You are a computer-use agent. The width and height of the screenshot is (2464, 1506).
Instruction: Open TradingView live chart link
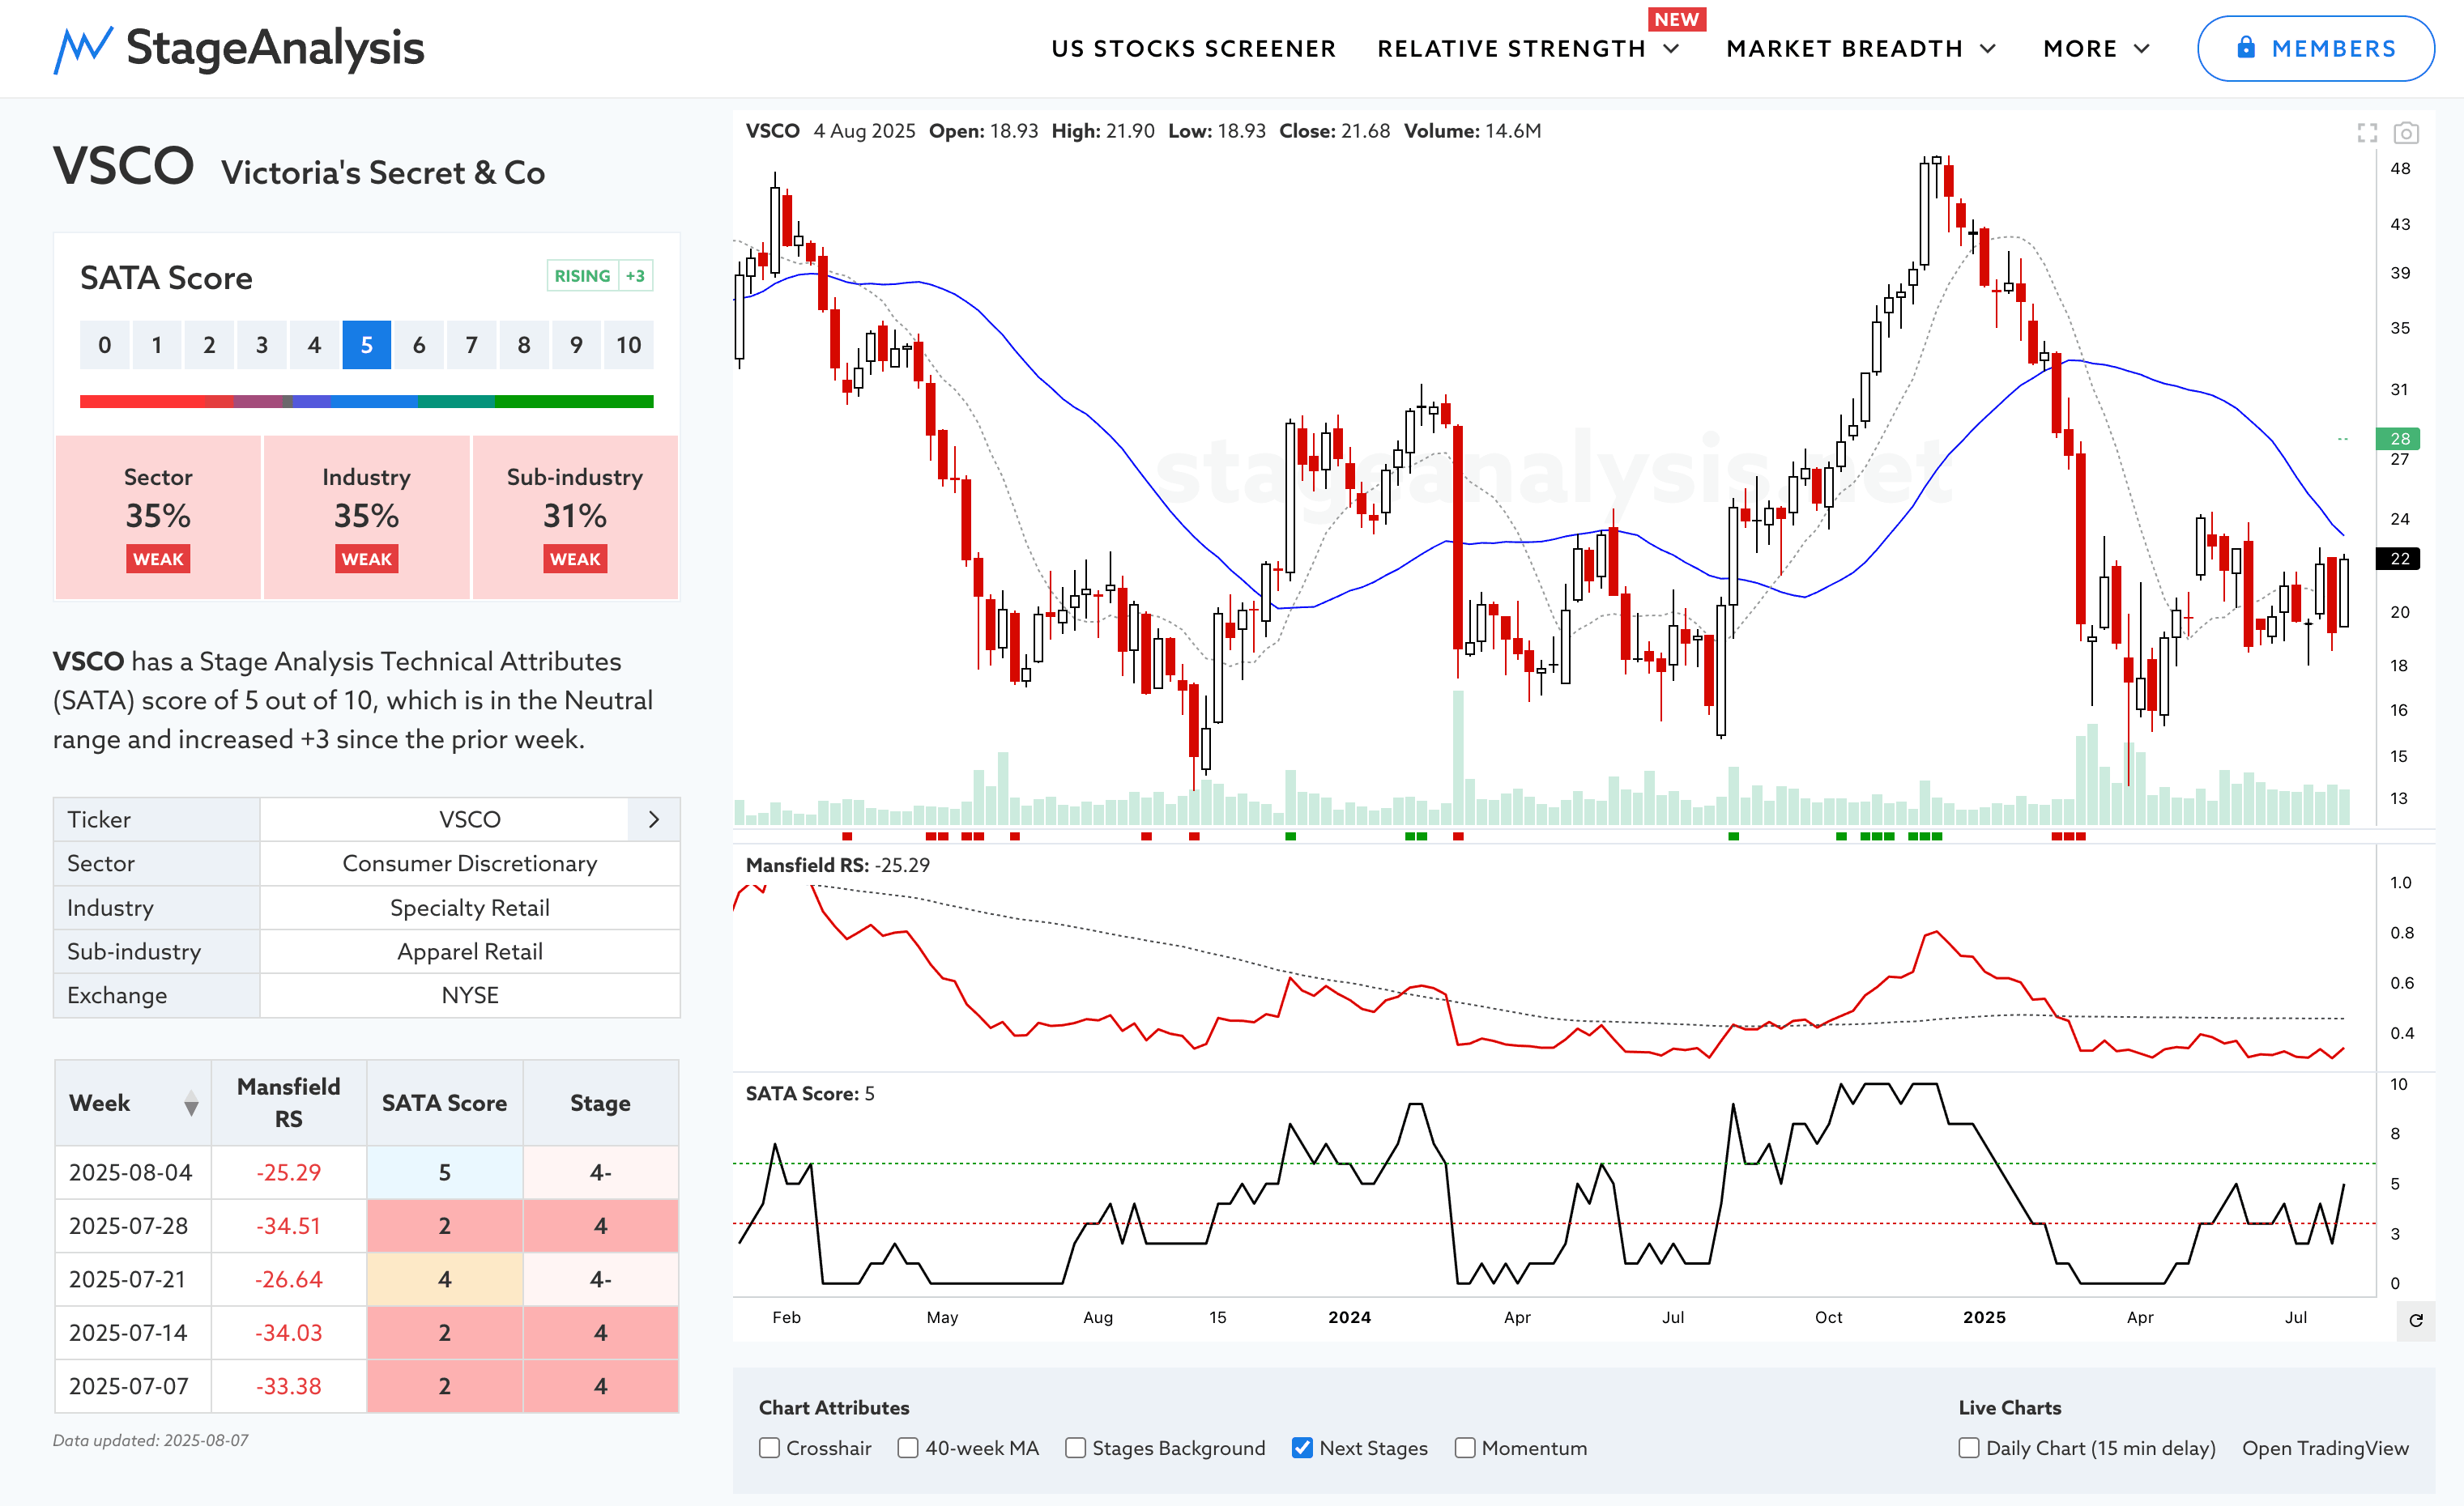click(x=2325, y=1448)
